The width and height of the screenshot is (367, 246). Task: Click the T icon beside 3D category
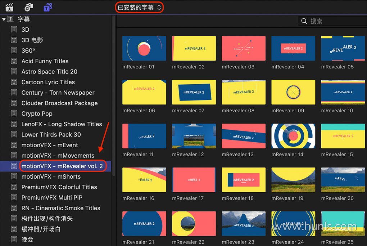14,30
